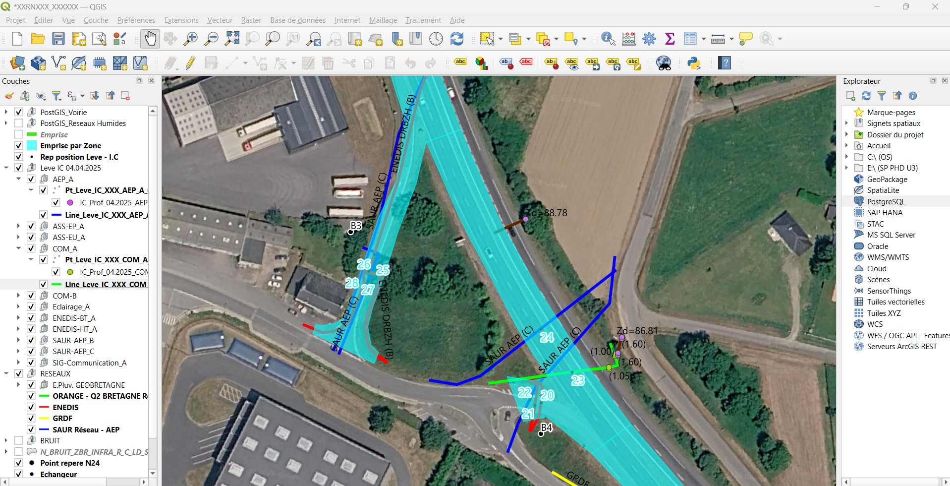Open the Raster menu
The height and width of the screenshot is (486, 950).
[x=251, y=20]
